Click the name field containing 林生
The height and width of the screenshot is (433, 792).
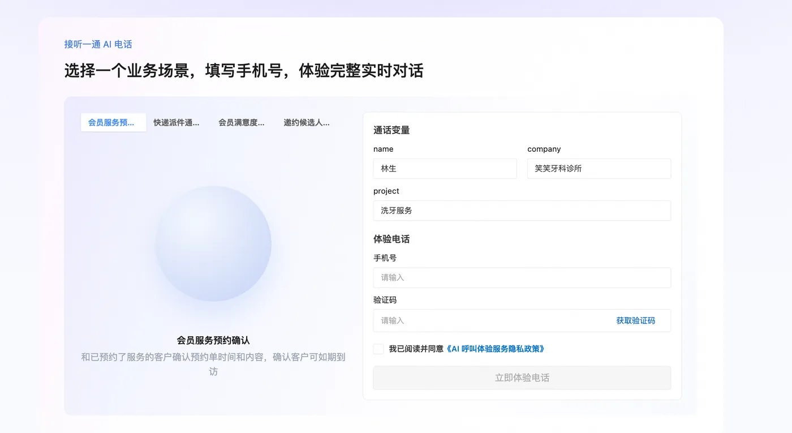[445, 169]
